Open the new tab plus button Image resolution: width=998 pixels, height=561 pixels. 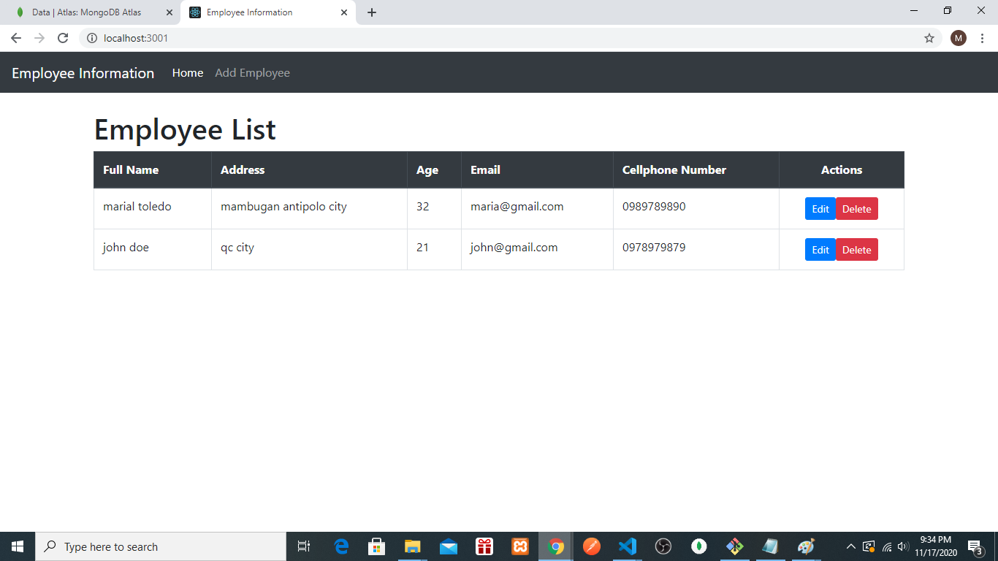click(x=373, y=12)
